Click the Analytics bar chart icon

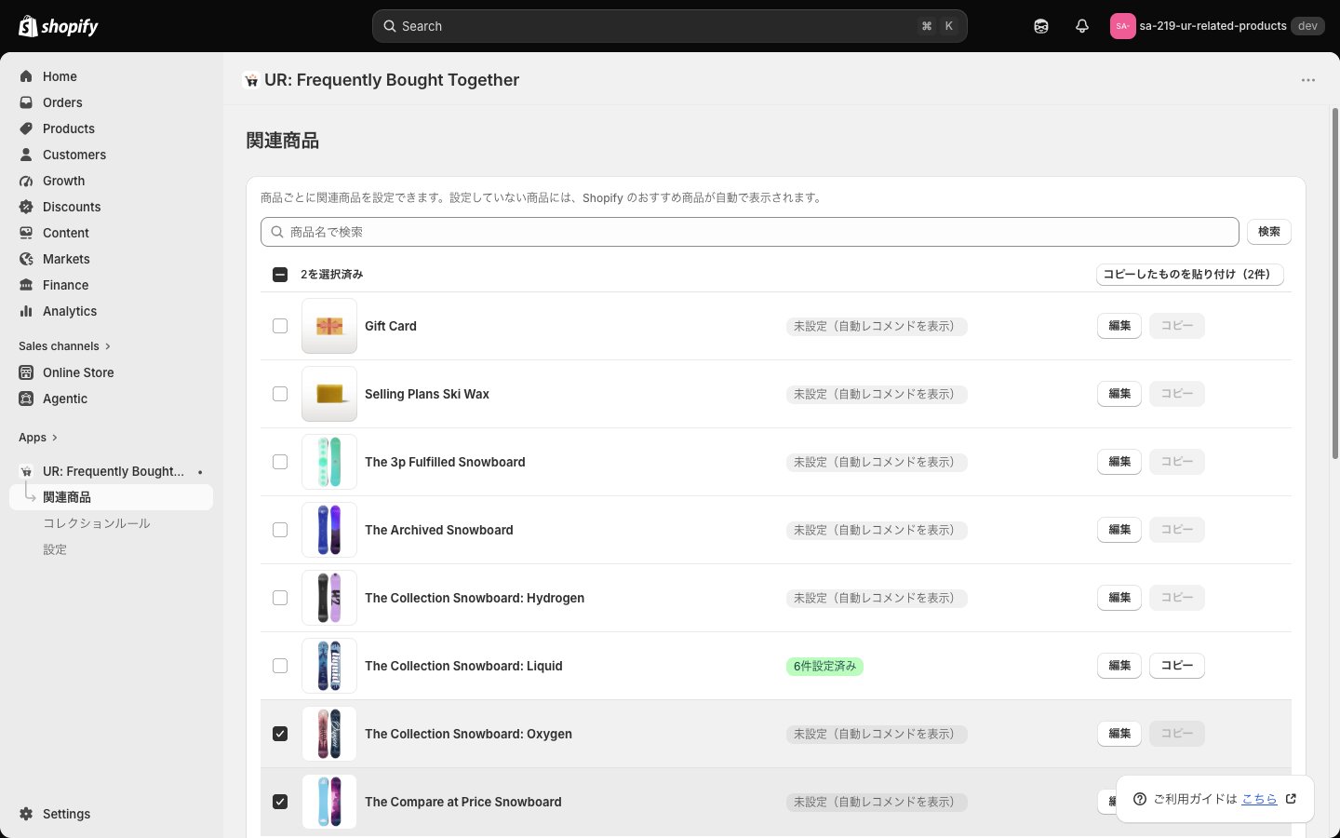(26, 311)
